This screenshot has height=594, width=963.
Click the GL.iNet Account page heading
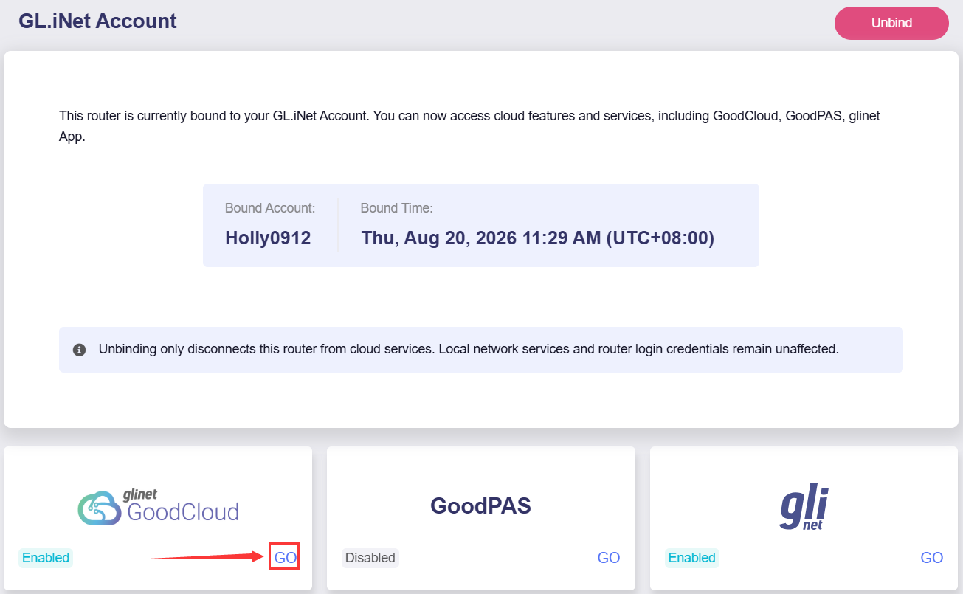(x=97, y=21)
